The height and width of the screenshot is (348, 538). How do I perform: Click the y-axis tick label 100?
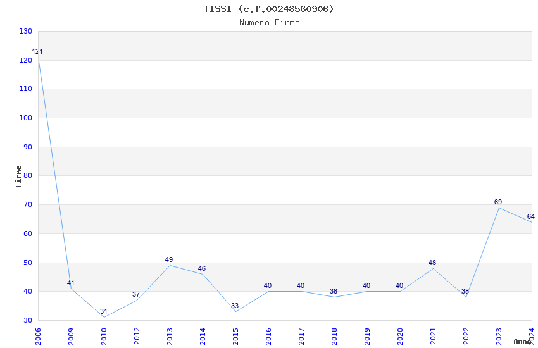tap(25, 118)
